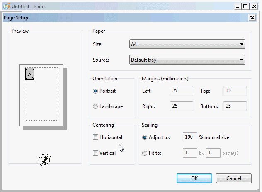Maximize the Untitled - Paint window

pos(246,6)
